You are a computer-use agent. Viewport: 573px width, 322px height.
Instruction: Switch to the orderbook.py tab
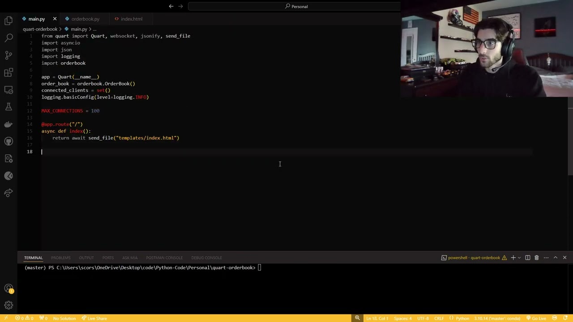click(x=85, y=19)
